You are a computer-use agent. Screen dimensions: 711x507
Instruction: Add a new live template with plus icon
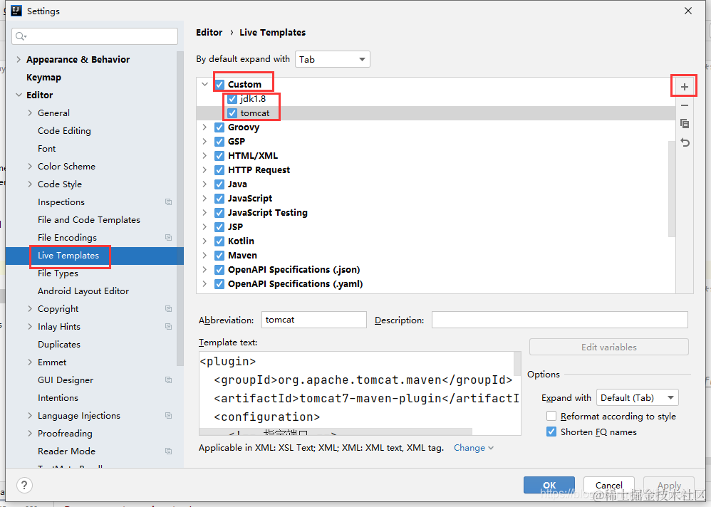pos(684,87)
